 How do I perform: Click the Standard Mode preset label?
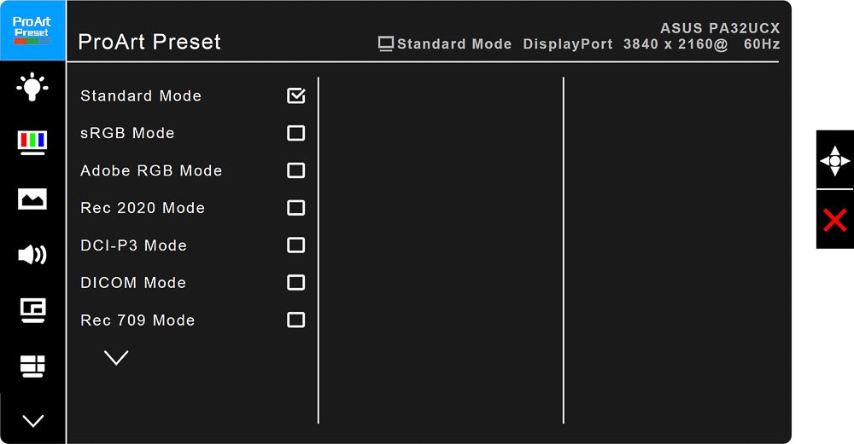(141, 96)
